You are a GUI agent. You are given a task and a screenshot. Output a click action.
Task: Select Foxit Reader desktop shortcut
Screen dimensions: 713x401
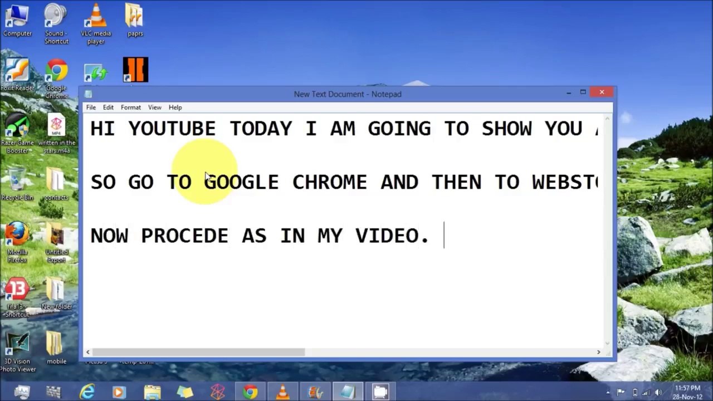17,75
